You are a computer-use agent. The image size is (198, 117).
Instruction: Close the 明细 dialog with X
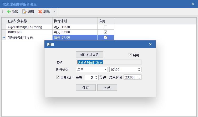[150, 44]
